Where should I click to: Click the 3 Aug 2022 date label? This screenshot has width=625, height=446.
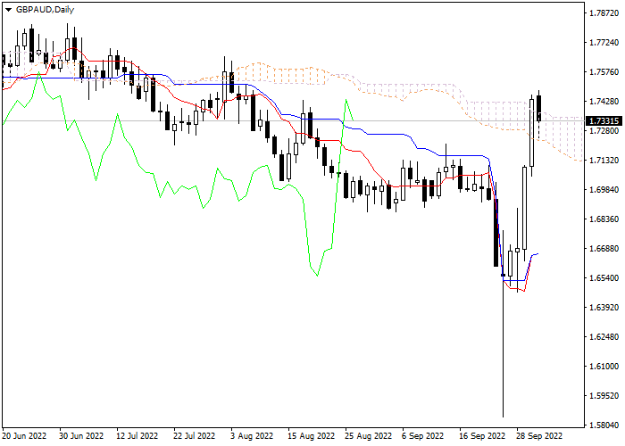(252, 436)
